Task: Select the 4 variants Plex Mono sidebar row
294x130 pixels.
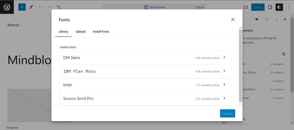Action: click(264, 73)
